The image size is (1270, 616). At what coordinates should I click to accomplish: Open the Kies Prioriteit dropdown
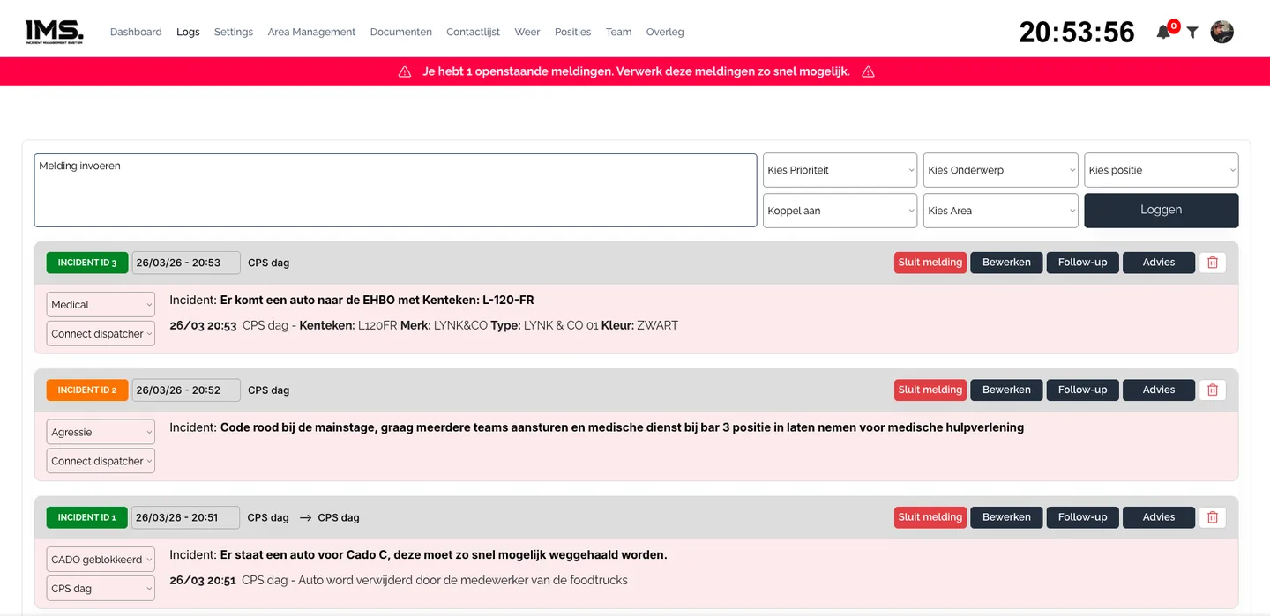coord(840,170)
